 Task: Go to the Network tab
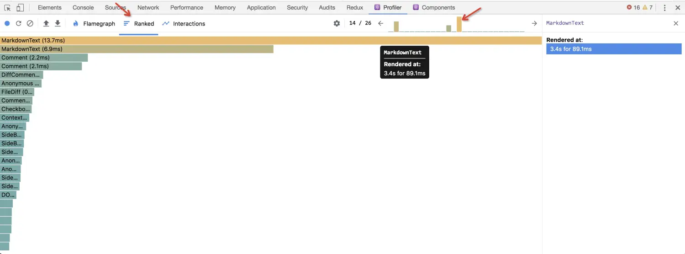coord(148,8)
